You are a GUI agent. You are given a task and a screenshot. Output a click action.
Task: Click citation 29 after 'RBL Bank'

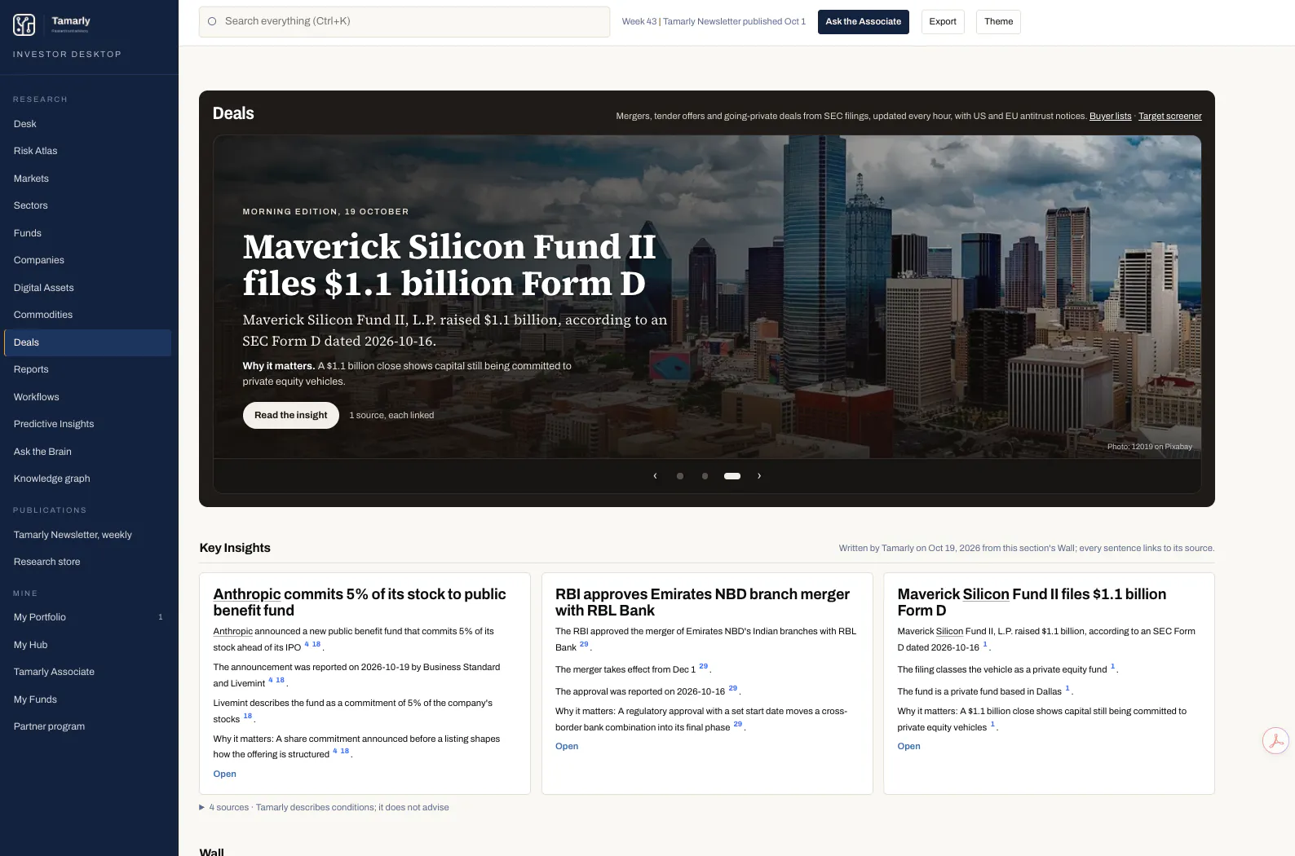584,645
